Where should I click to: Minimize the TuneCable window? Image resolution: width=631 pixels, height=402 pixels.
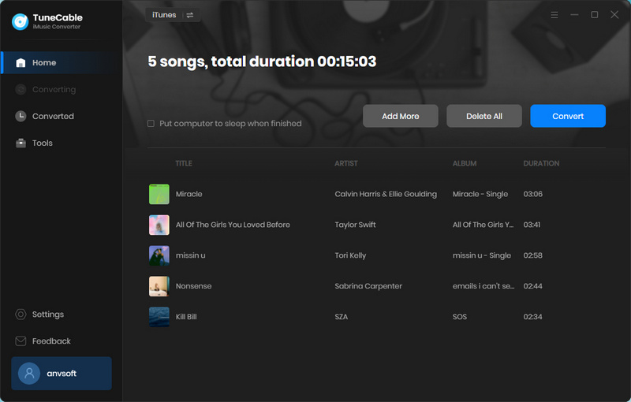[x=574, y=15]
